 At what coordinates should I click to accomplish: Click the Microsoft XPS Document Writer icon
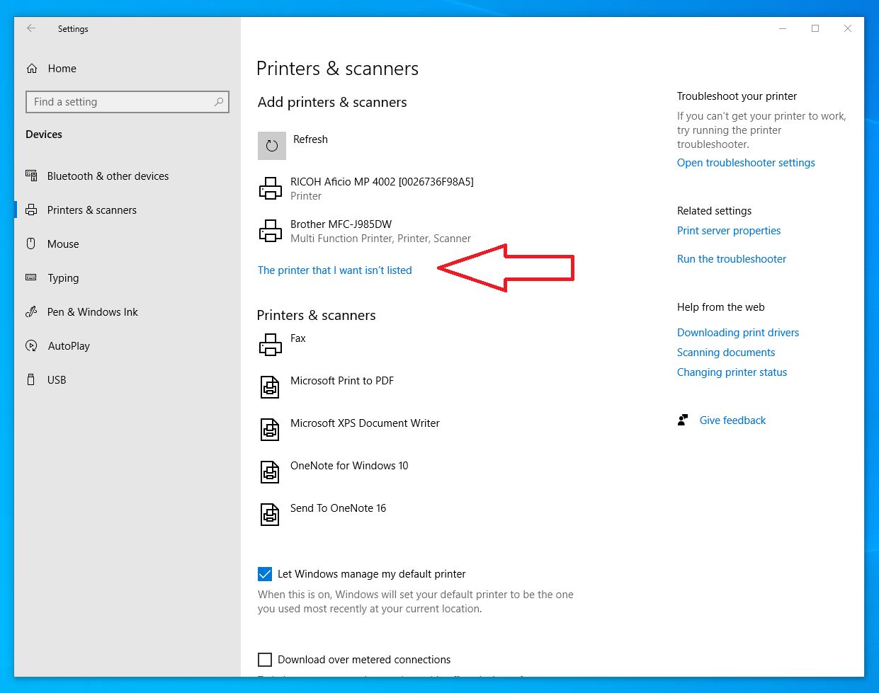pos(271,430)
